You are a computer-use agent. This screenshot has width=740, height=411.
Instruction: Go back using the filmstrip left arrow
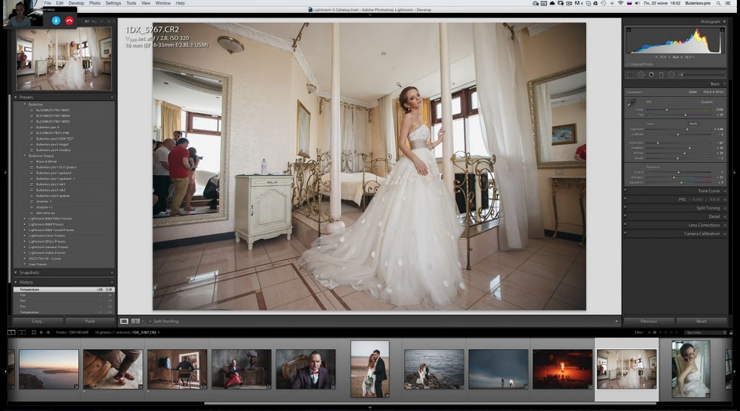[41, 332]
